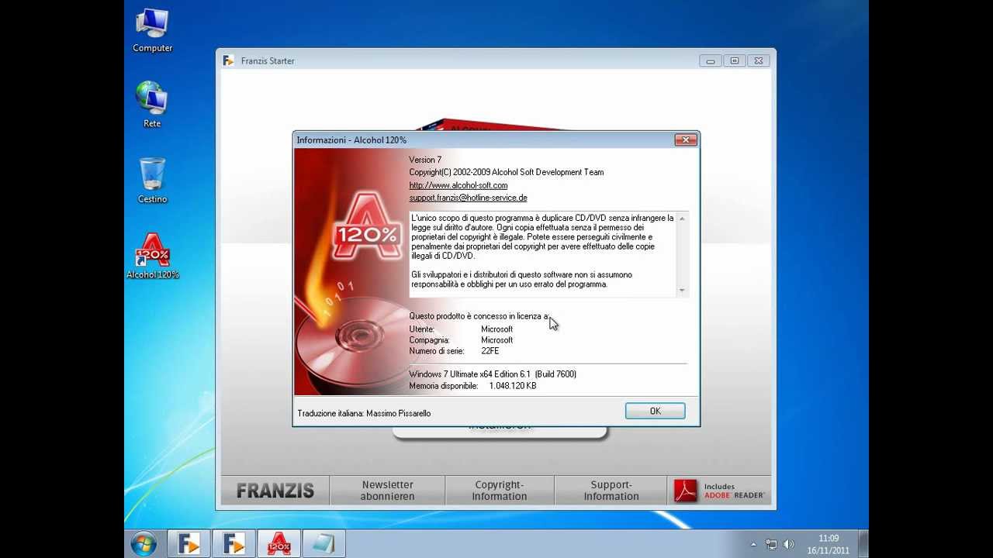Image resolution: width=993 pixels, height=558 pixels.
Task: Click Newsletter abonnieren in Franzis Starter
Action: coord(387,491)
